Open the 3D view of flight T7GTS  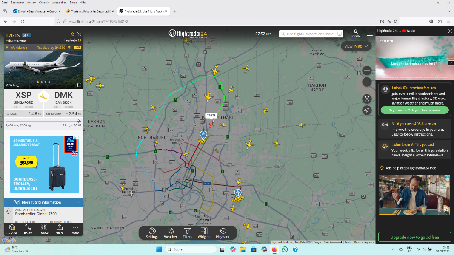click(12, 229)
